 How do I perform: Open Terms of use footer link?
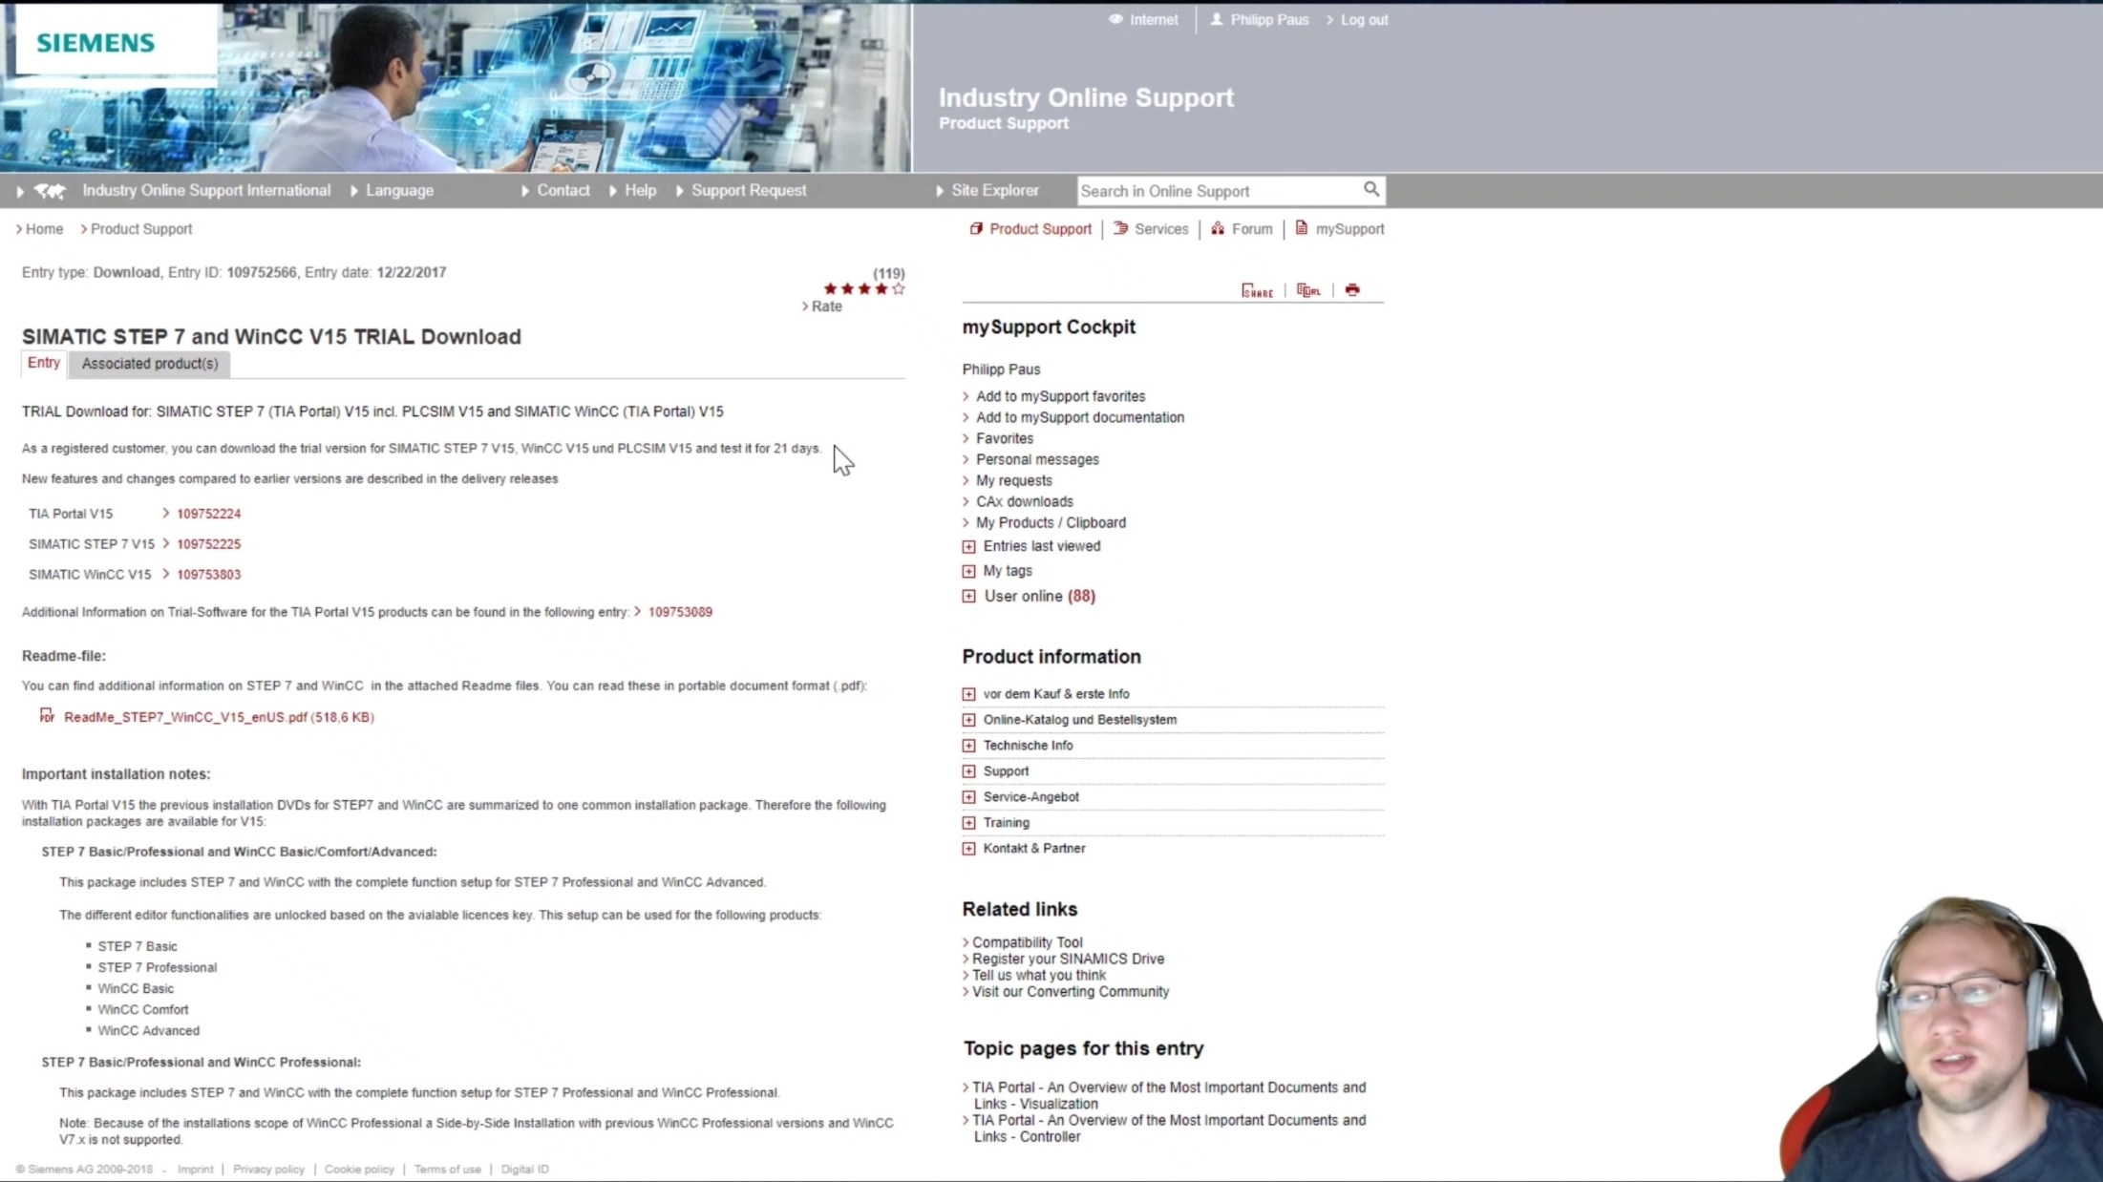coord(447,1169)
